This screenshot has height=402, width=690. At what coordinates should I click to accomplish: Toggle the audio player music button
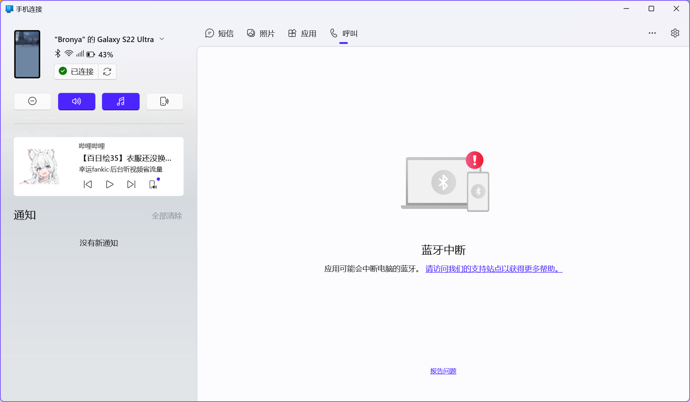click(x=121, y=101)
